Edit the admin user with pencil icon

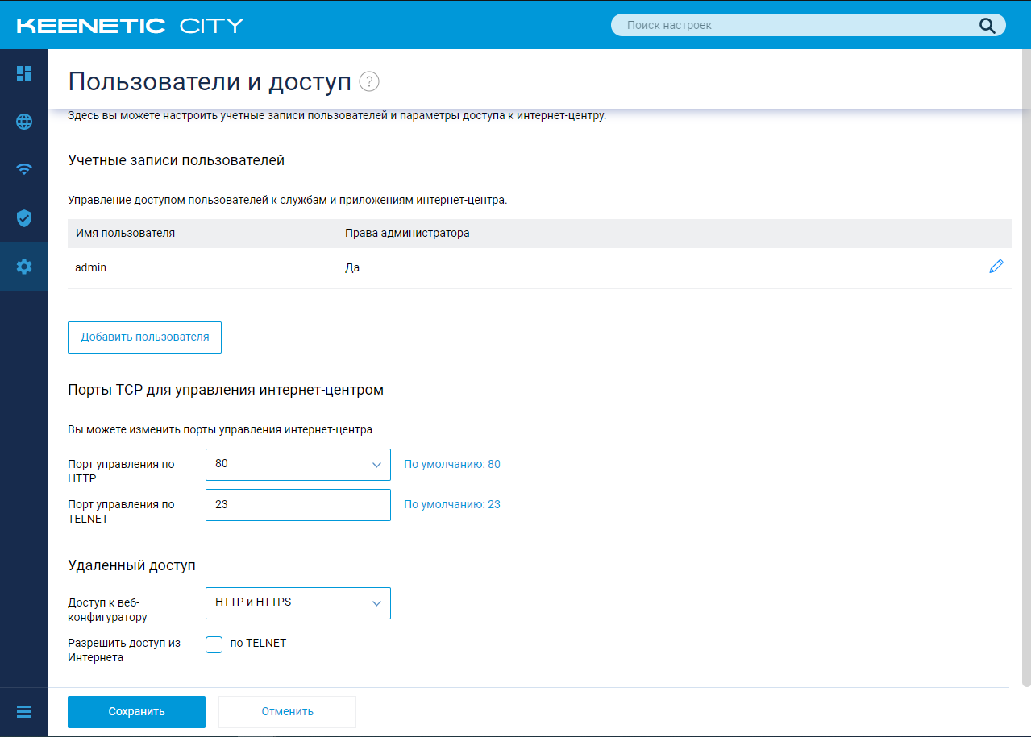(996, 267)
